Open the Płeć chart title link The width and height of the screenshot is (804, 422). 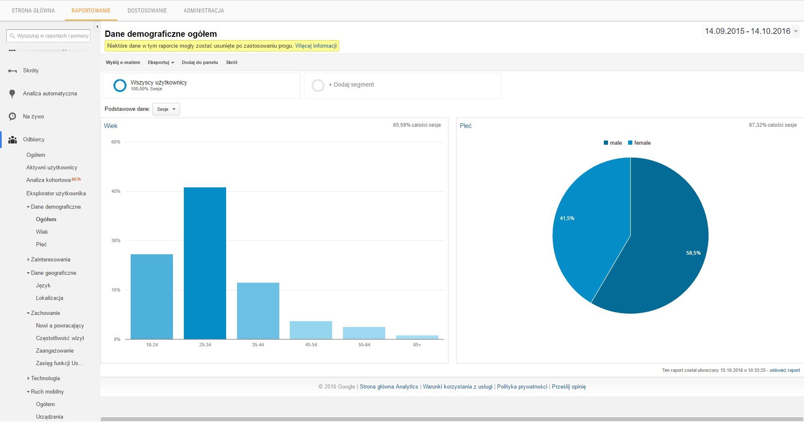(466, 126)
